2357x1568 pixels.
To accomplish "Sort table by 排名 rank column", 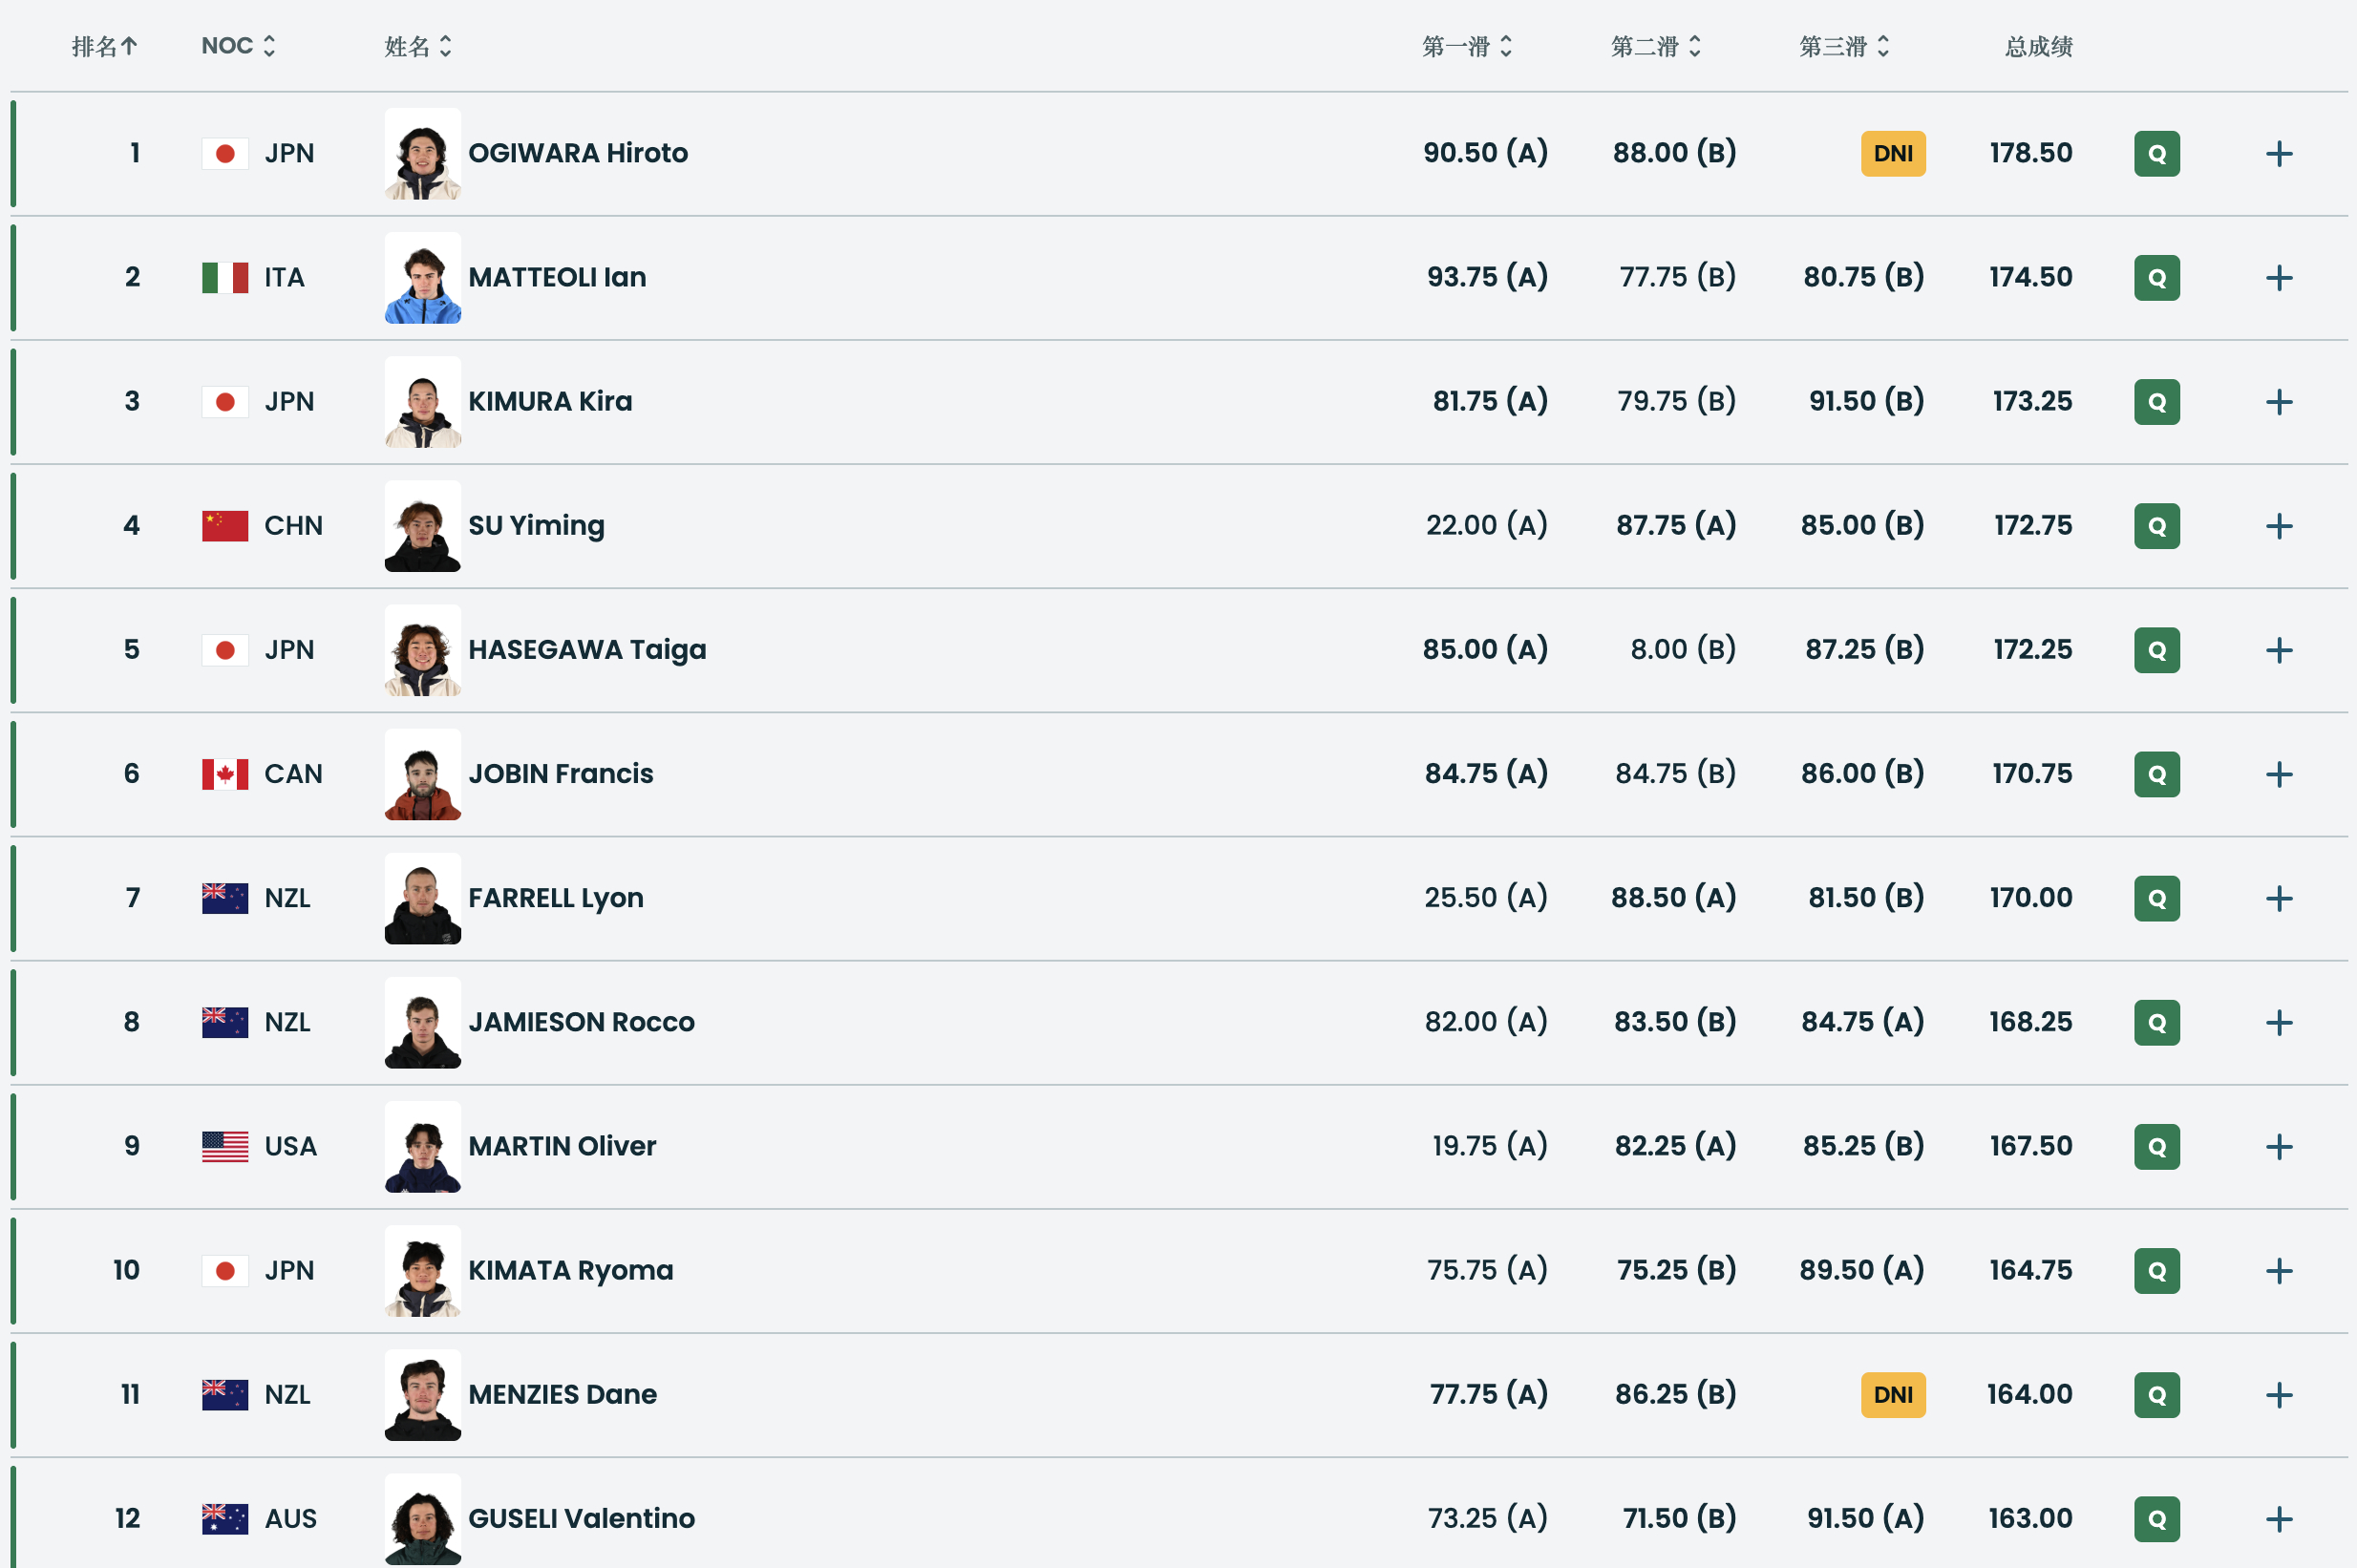I will pos(104,46).
